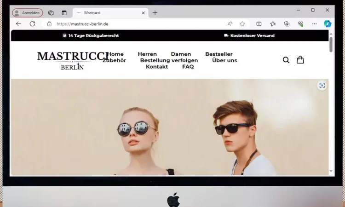Close the Mastrucci tab
Viewport: 345px width, 207px height.
143,13
